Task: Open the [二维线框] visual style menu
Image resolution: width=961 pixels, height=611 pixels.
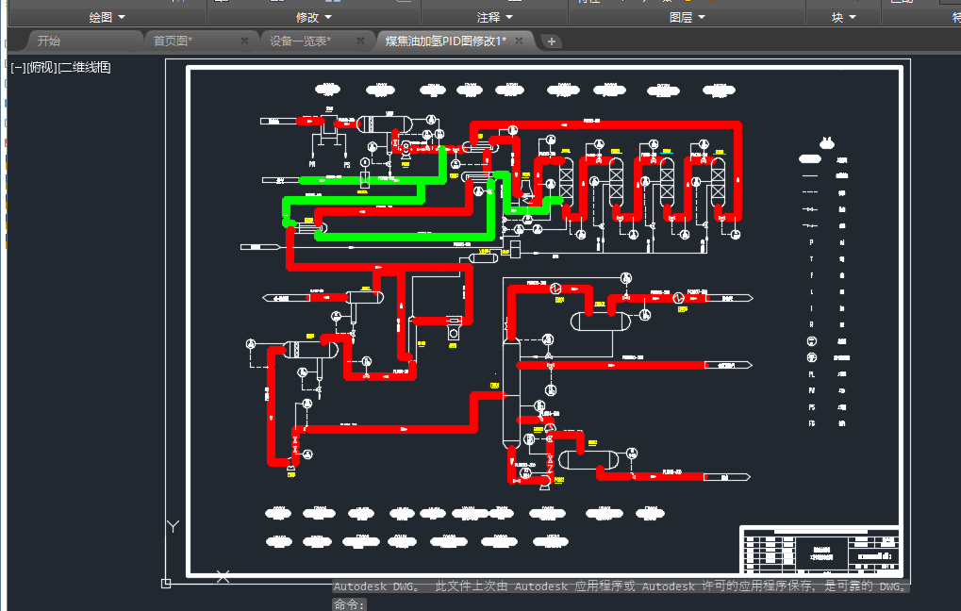Action: [84, 67]
